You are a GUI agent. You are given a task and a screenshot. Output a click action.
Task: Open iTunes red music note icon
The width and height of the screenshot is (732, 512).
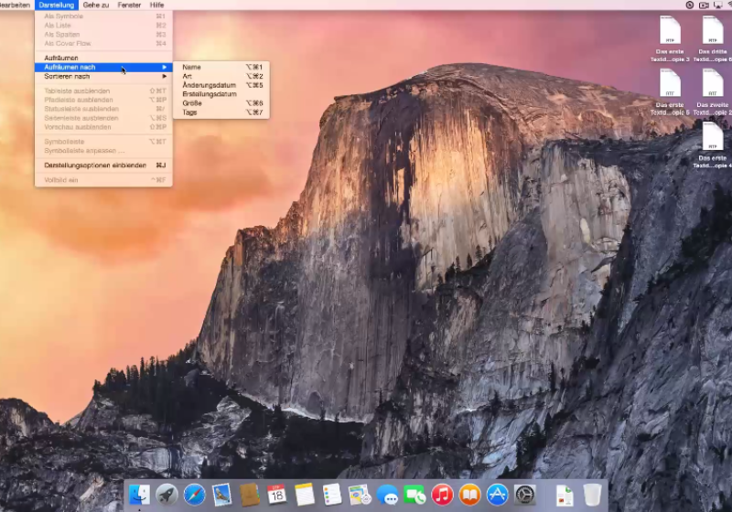click(442, 495)
